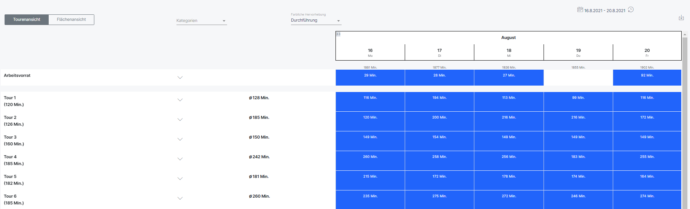Click Tour 2 Tuesday 200 Min. cell
690x209 pixels.
439,121
